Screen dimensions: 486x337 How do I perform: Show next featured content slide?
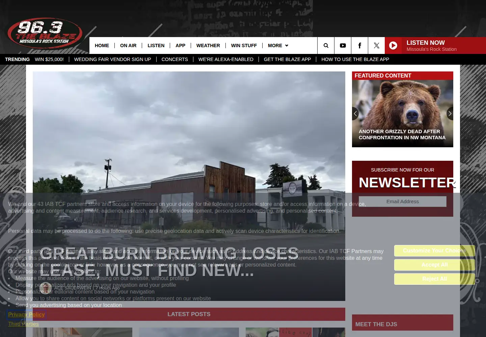(450, 114)
